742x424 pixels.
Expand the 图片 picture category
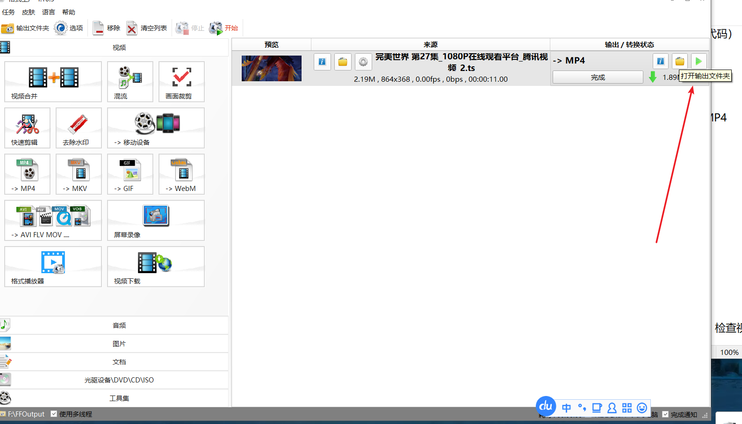[x=119, y=344]
